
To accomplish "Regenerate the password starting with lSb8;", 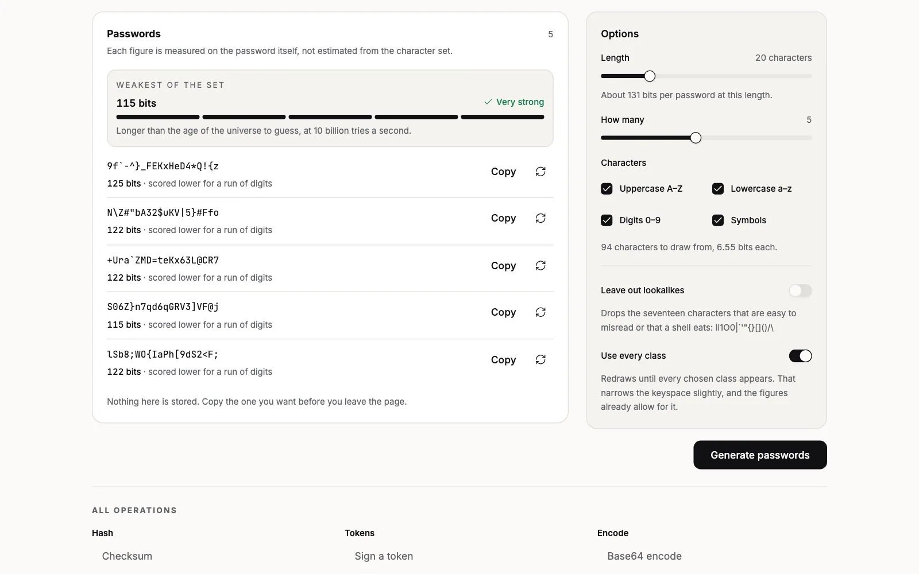I will tap(540, 360).
